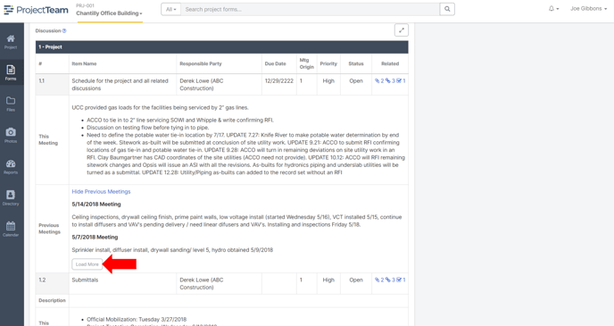Click item number 1.2
The image size is (614, 326).
point(42,280)
